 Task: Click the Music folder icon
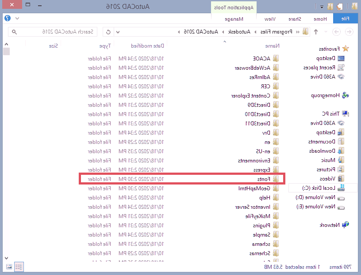click(341, 160)
